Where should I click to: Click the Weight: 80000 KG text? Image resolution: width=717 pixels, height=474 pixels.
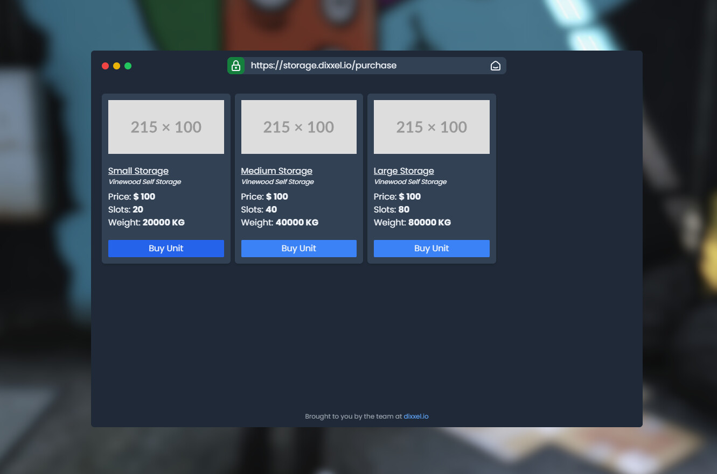(412, 222)
